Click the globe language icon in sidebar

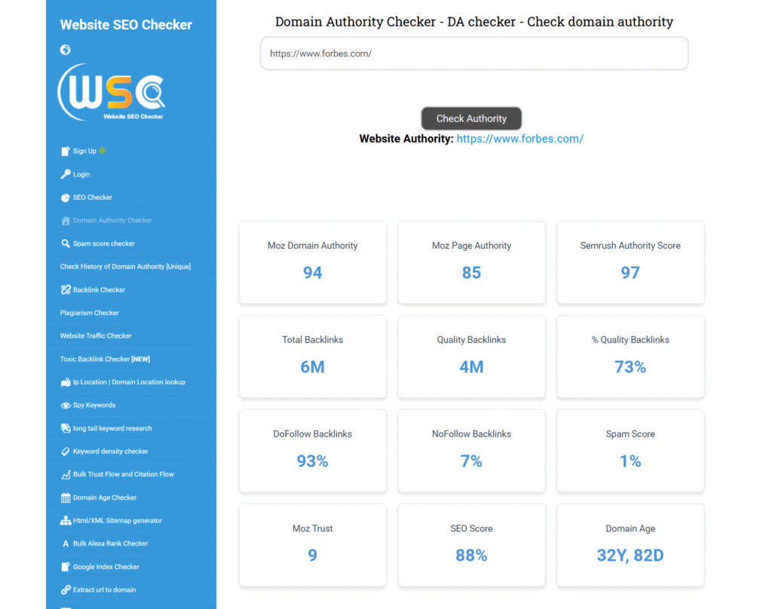tap(65, 50)
